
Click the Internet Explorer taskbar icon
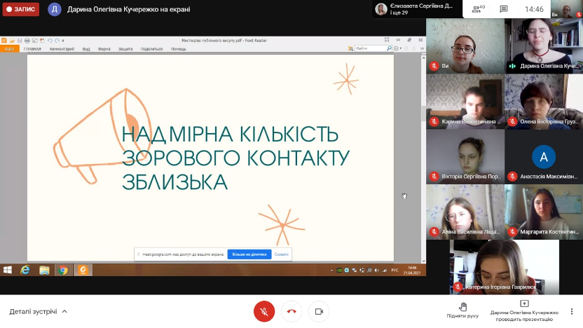tap(26, 270)
